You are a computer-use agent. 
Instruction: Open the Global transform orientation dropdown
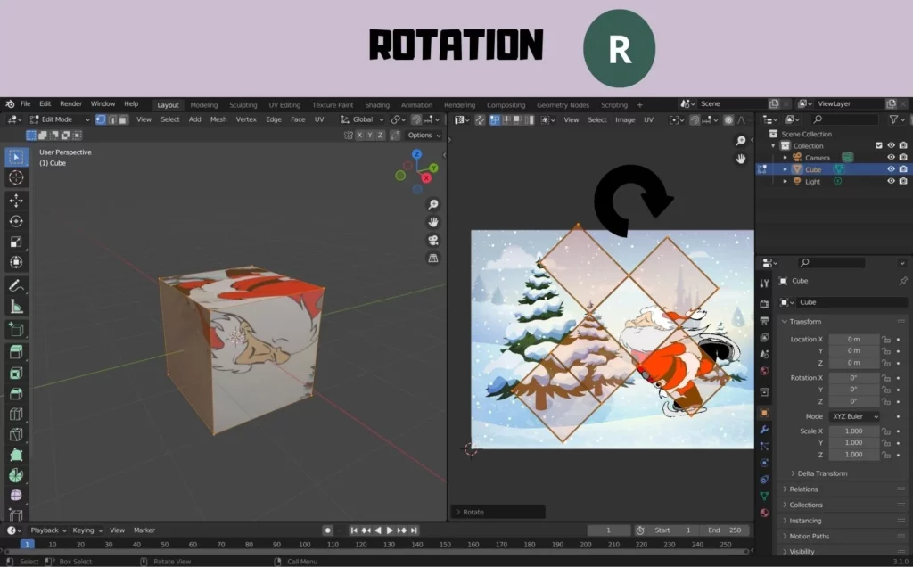tap(362, 119)
